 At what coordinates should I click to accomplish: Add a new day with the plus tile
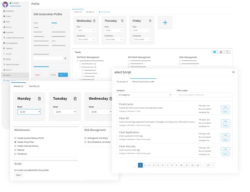pyautogui.click(x=165, y=23)
